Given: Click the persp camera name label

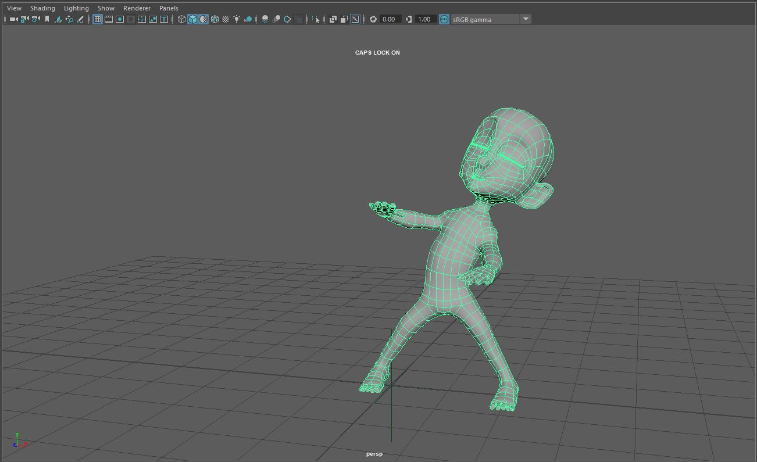Looking at the screenshot, I should (x=374, y=454).
